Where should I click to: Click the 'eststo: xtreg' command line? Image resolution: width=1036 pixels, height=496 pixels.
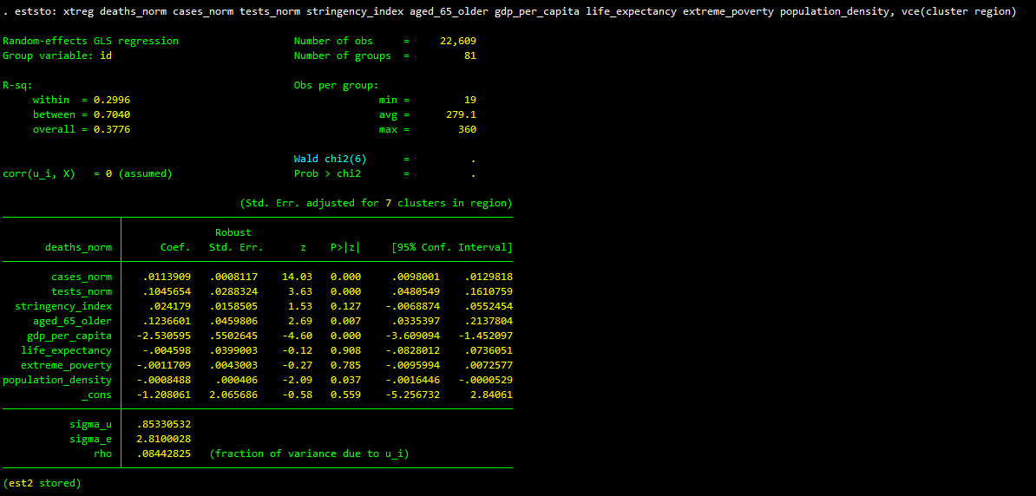(x=509, y=11)
